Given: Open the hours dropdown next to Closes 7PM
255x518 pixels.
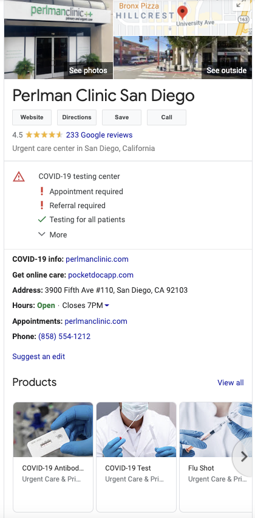Looking at the screenshot, I should [x=107, y=306].
